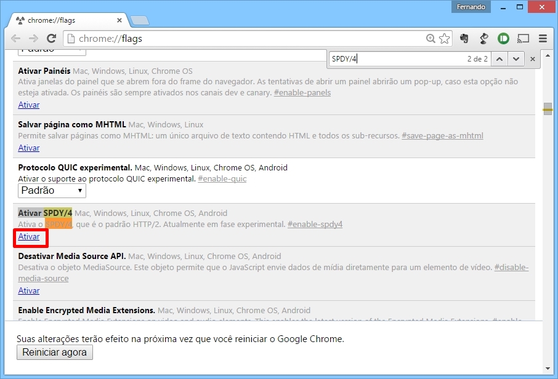Jump to the previous find result
The image size is (558, 379).
499,59
